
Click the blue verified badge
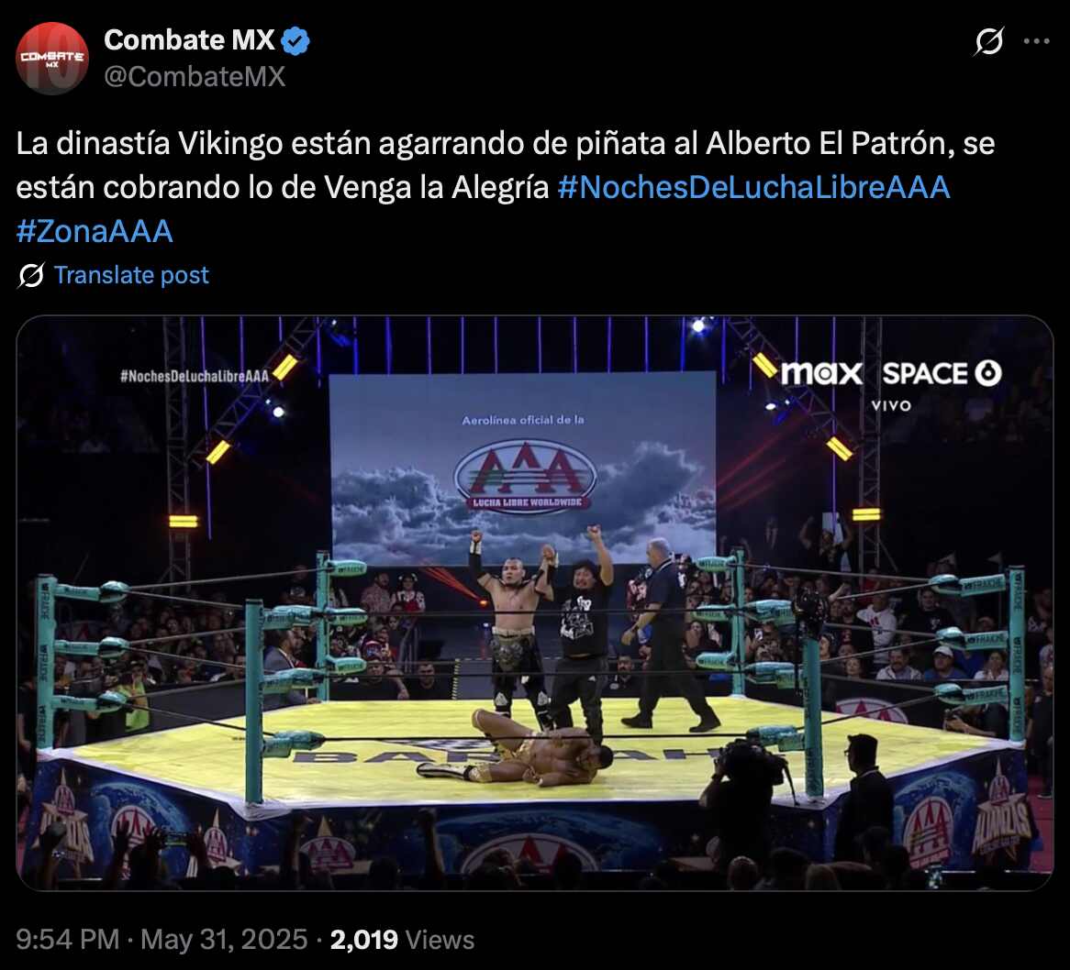tap(295, 41)
